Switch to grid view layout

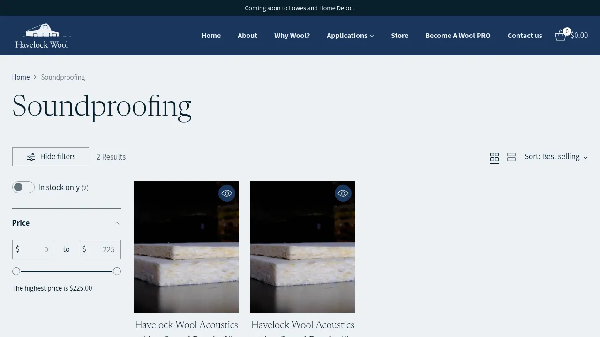click(495, 157)
